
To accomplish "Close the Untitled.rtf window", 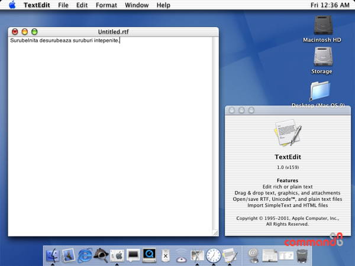I will (15, 32).
